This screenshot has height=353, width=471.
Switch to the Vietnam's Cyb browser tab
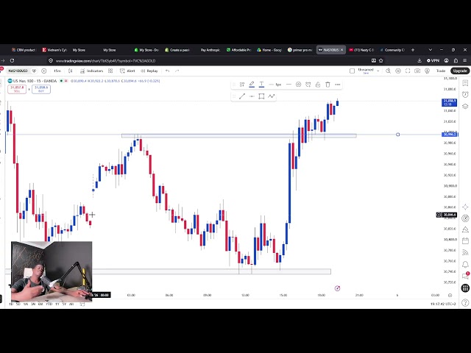[x=54, y=50]
